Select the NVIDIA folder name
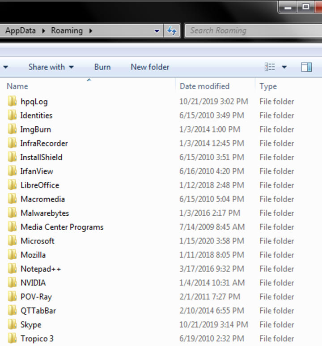The height and width of the screenshot is (346, 322). click(33, 283)
